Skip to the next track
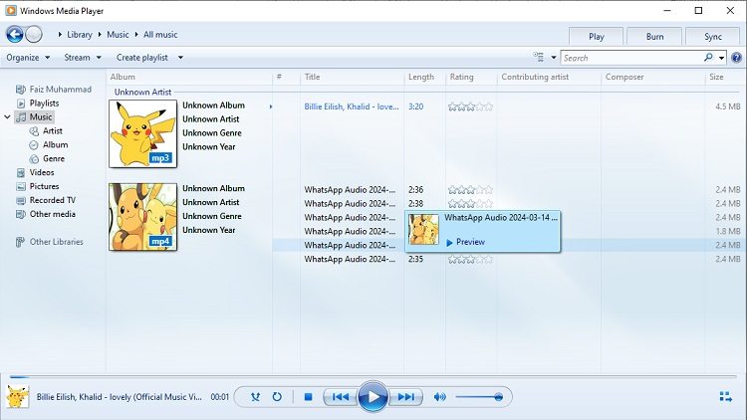Viewport: 747px width, 420px height. [x=405, y=397]
